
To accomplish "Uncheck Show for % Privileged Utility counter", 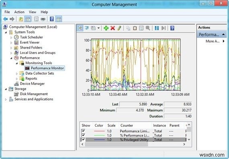I will [83, 139].
